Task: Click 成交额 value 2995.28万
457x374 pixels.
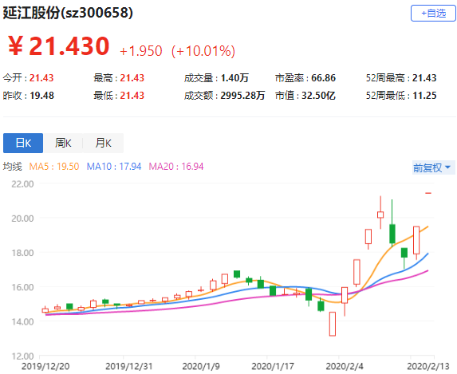Action: coord(242,96)
